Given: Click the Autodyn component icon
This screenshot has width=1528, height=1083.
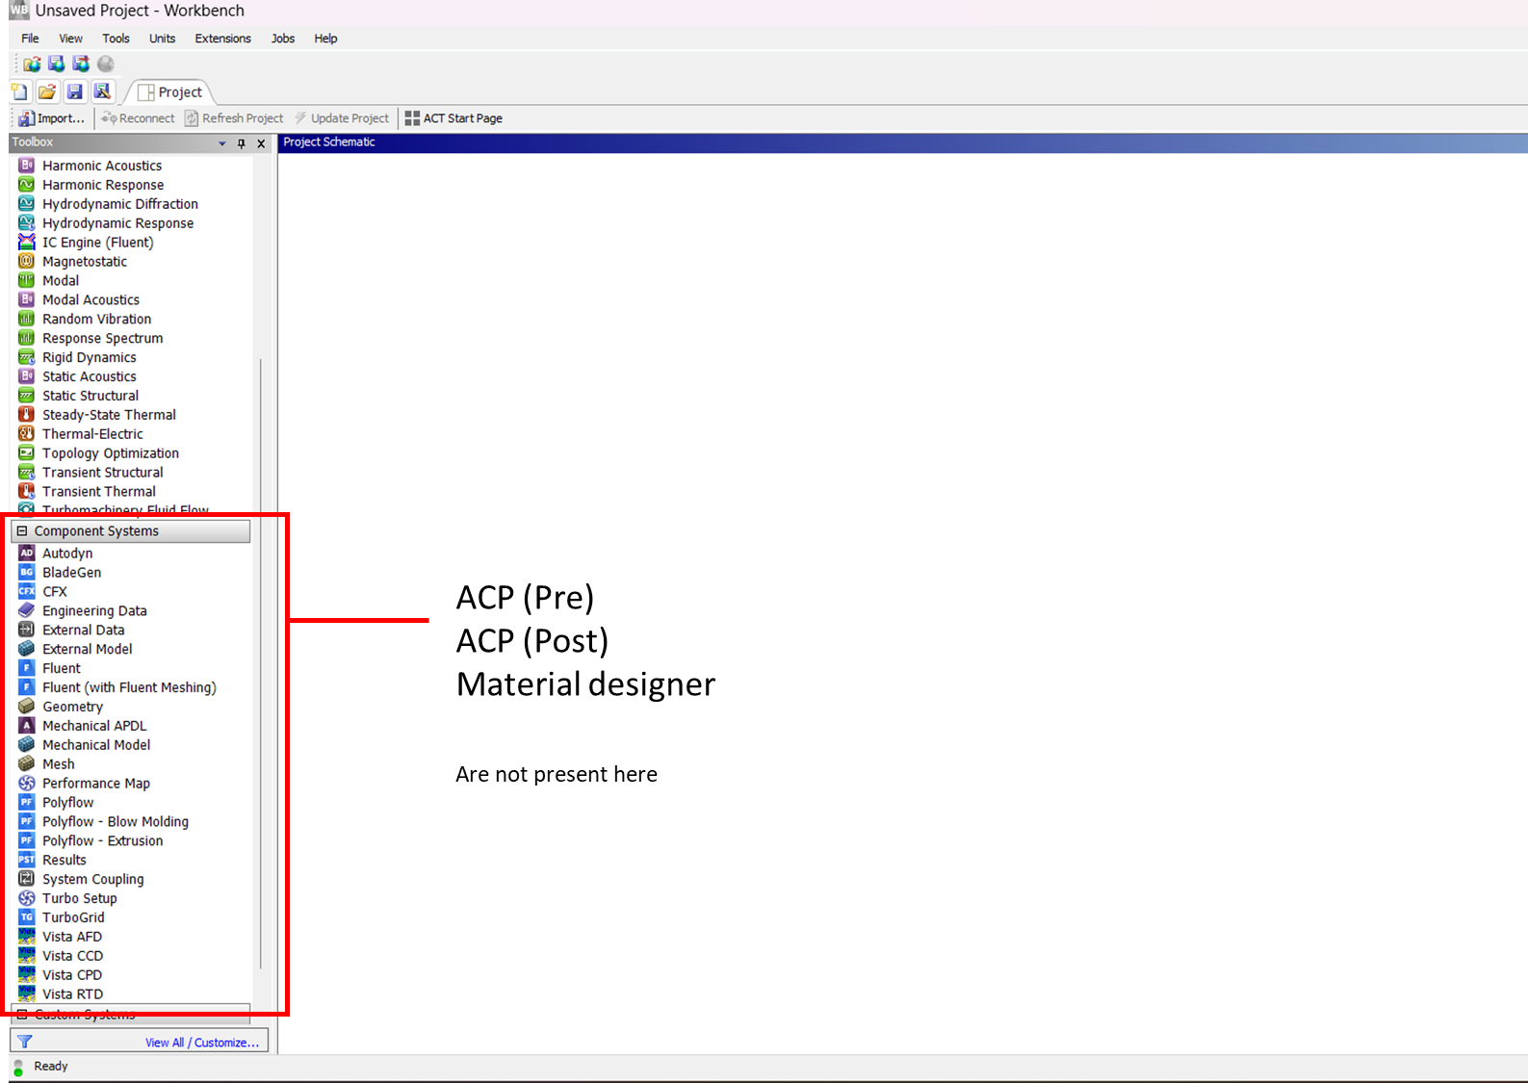Looking at the screenshot, I should tap(27, 554).
